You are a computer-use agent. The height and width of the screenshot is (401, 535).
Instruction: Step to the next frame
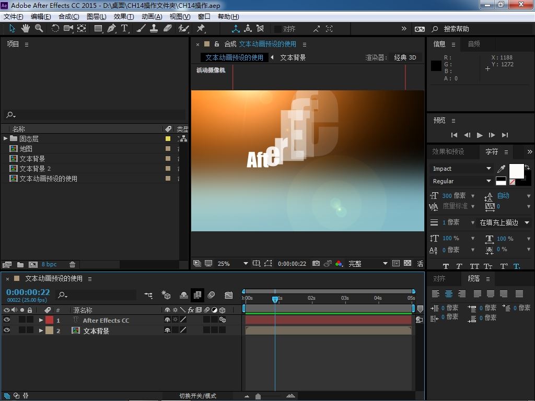[492, 135]
